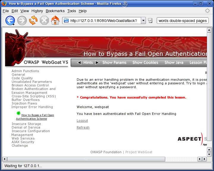214x171 pixels.
Task: Reload the page with the refresh icon
Action: click(33, 20)
